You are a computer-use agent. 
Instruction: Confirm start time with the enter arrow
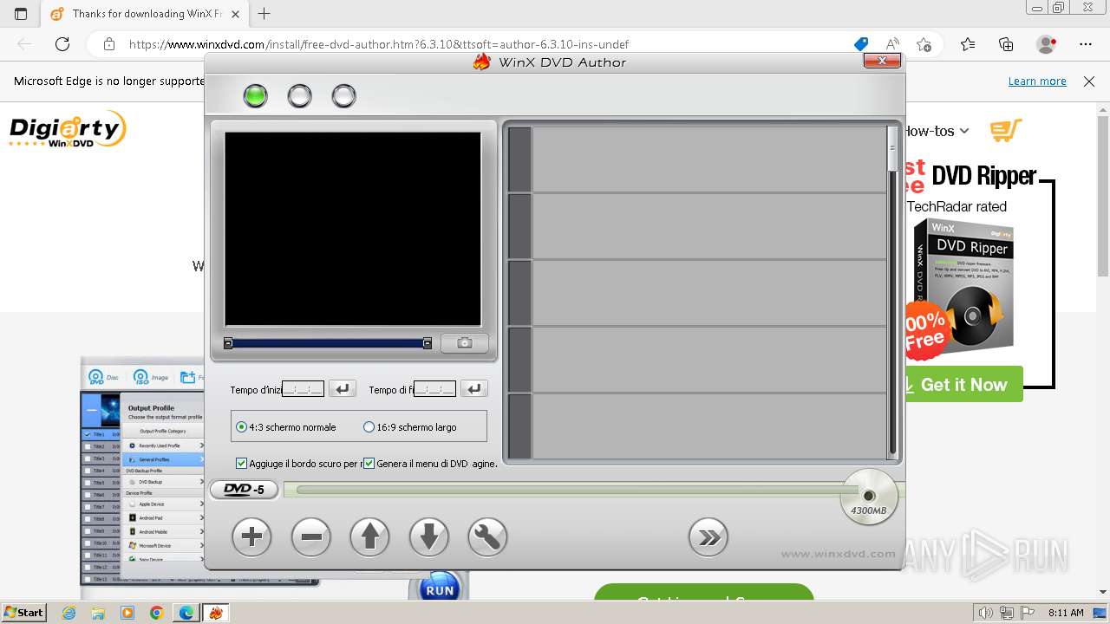342,389
